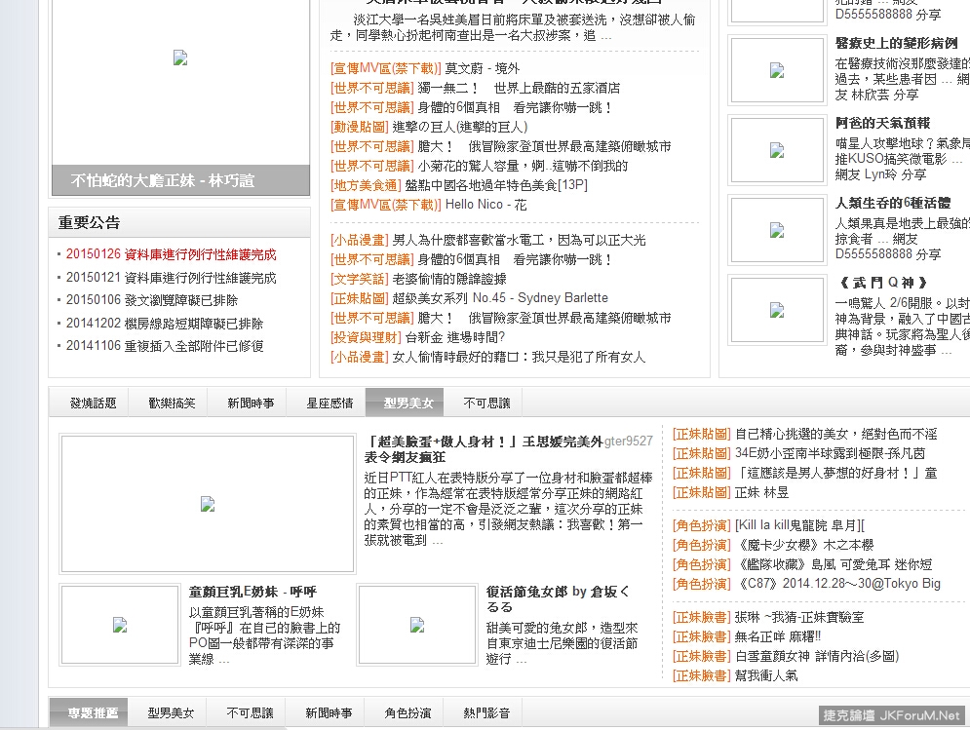
Task: Open the 星座感情 tab
Action: coord(330,403)
